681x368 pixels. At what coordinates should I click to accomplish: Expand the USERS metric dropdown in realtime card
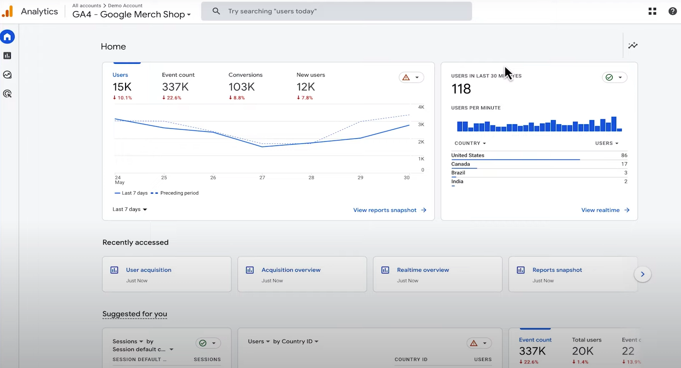click(607, 143)
